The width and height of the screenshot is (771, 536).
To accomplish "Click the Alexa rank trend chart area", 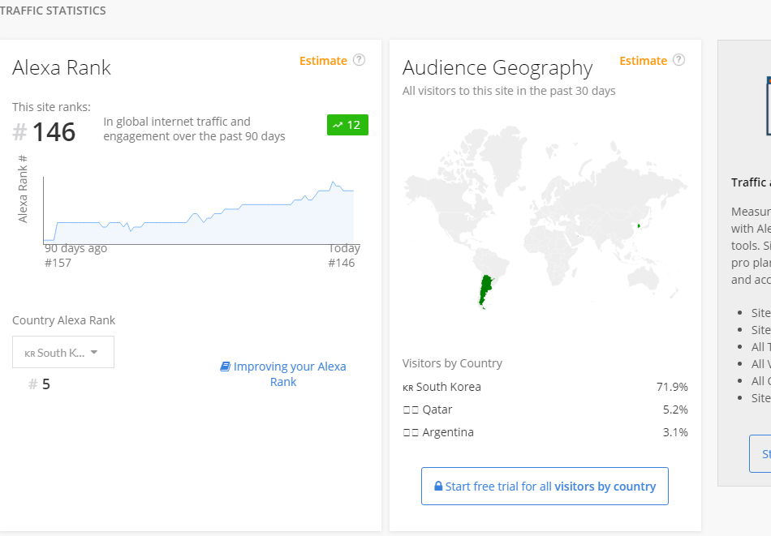I will [x=199, y=219].
